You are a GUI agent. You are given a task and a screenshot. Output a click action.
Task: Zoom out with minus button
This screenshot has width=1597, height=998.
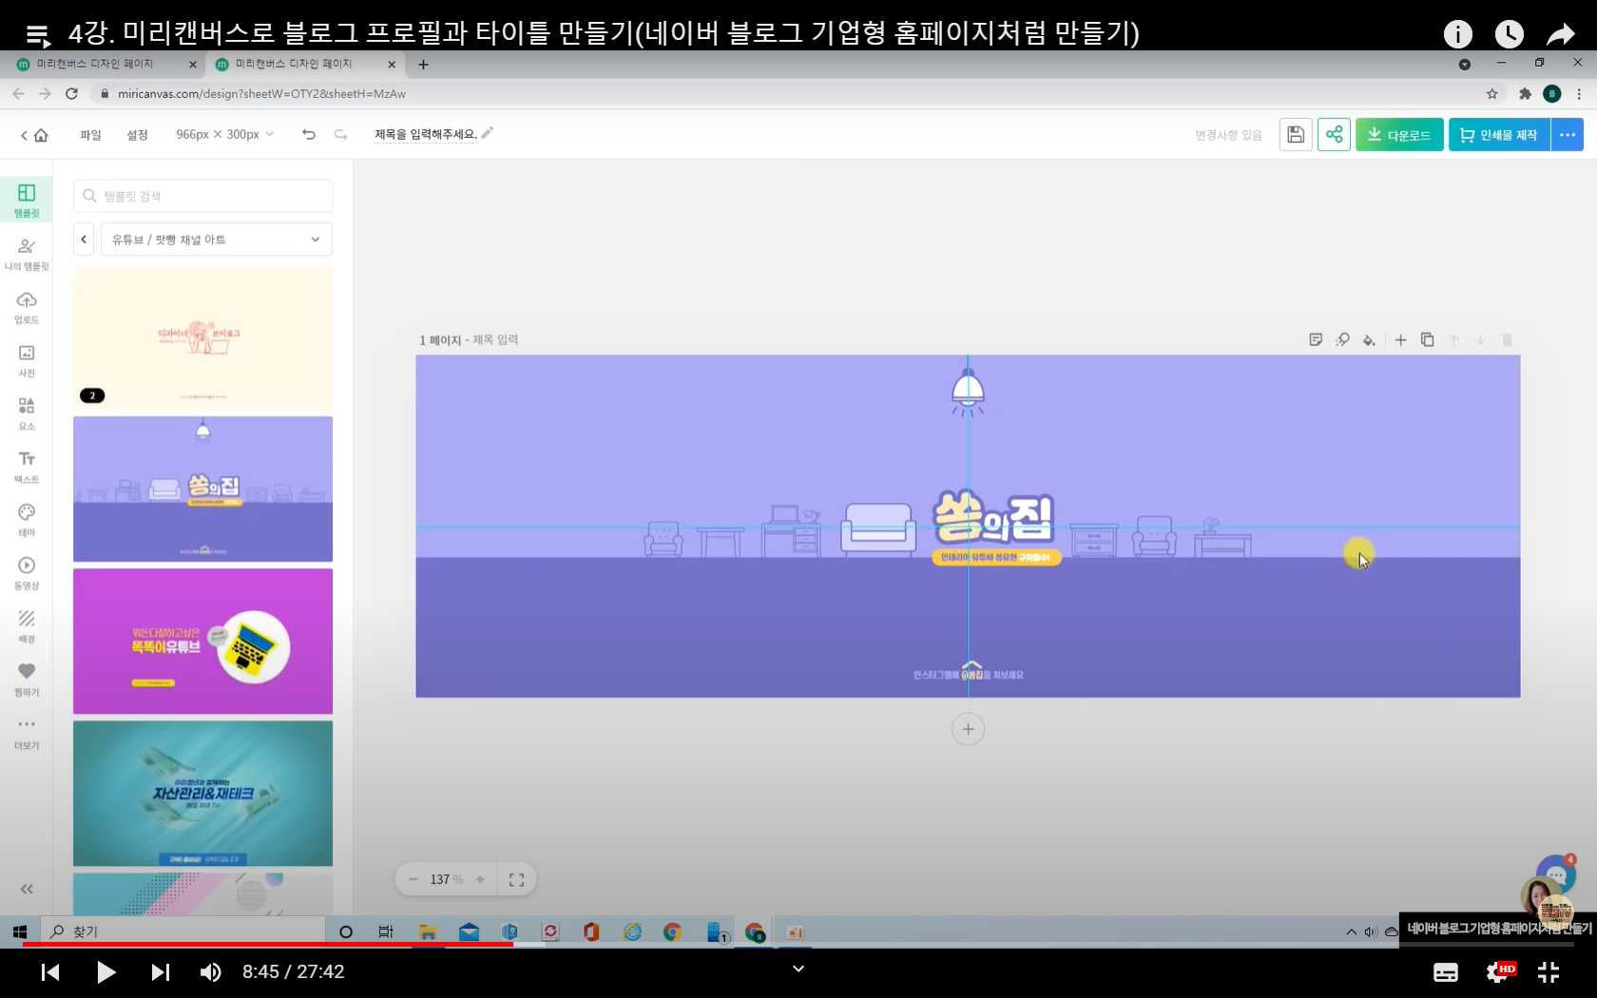414,879
